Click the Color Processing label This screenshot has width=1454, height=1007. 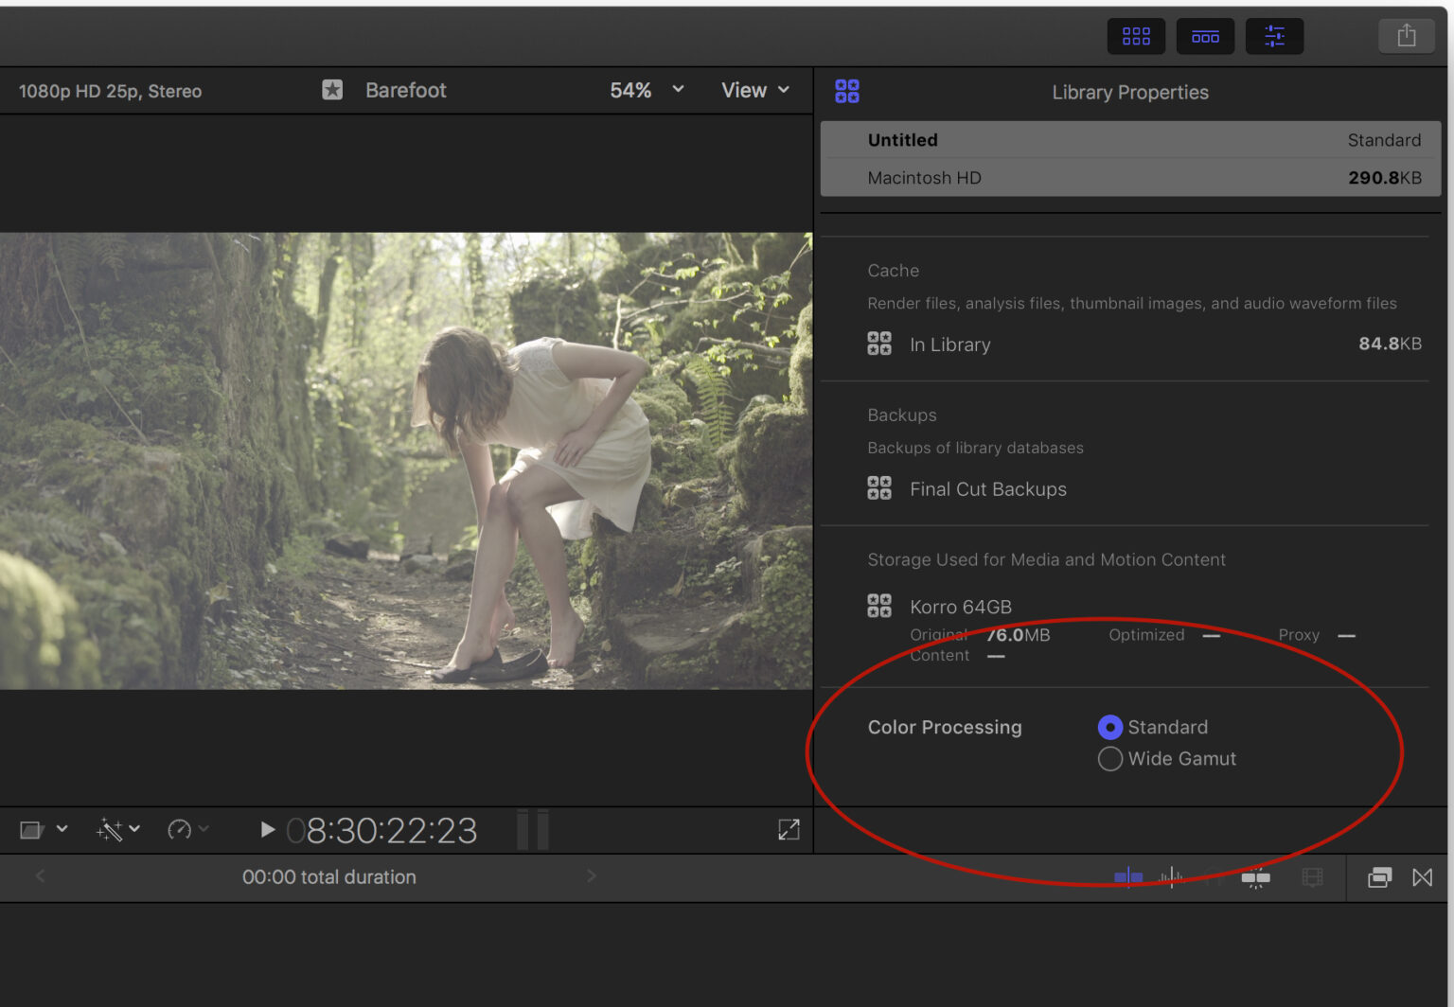(945, 727)
